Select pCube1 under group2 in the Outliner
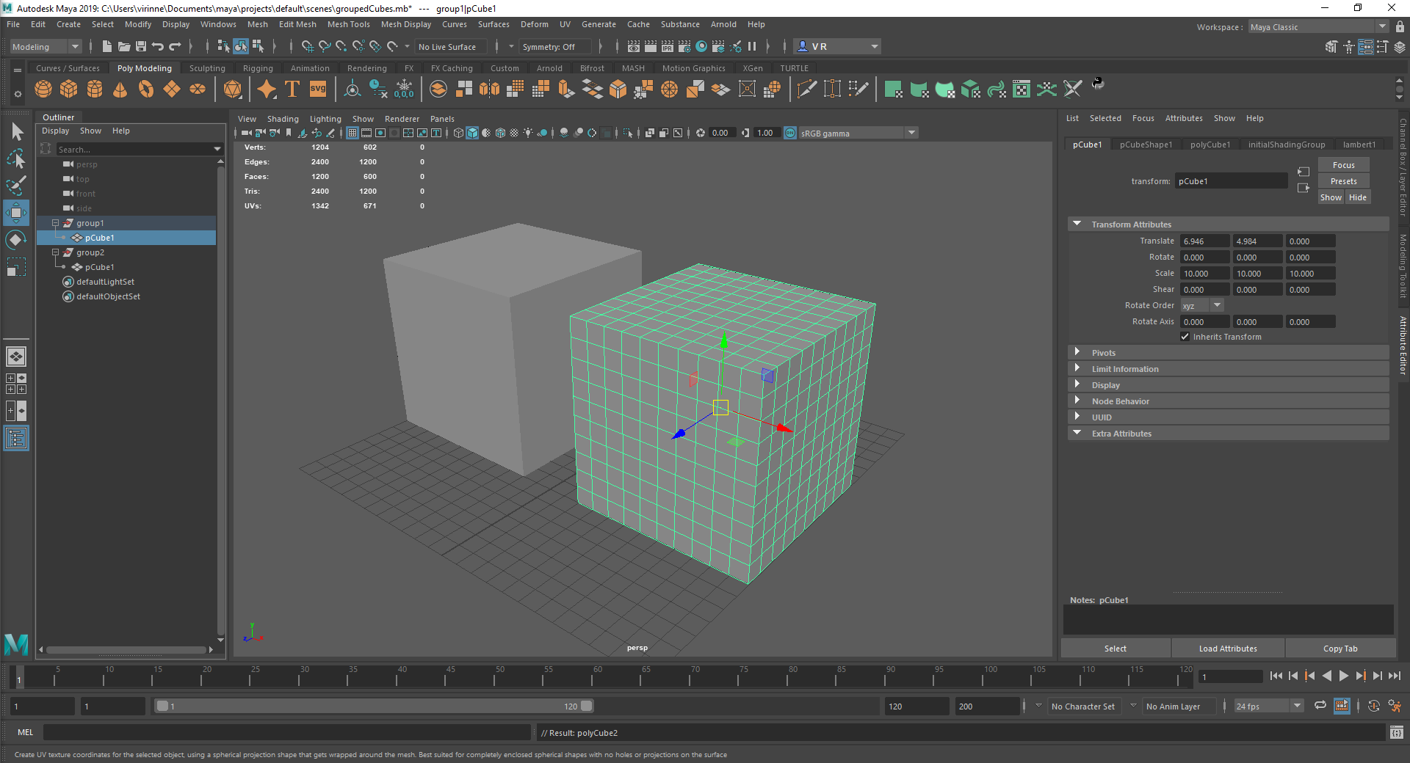Viewport: 1410px width, 763px height. [x=101, y=267]
